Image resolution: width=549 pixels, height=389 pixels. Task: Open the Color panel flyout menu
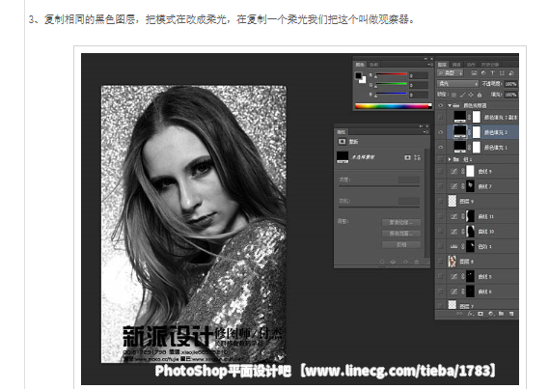pos(429,65)
